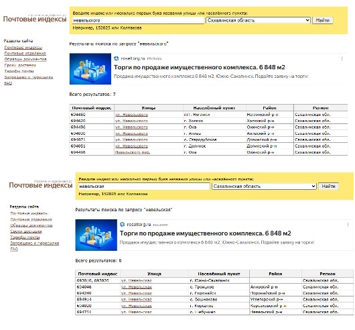This screenshot has height=330, width=355.
Task: Open "Запрещено к пересылке" link on "невельская" page
Action: (x=34, y=243)
